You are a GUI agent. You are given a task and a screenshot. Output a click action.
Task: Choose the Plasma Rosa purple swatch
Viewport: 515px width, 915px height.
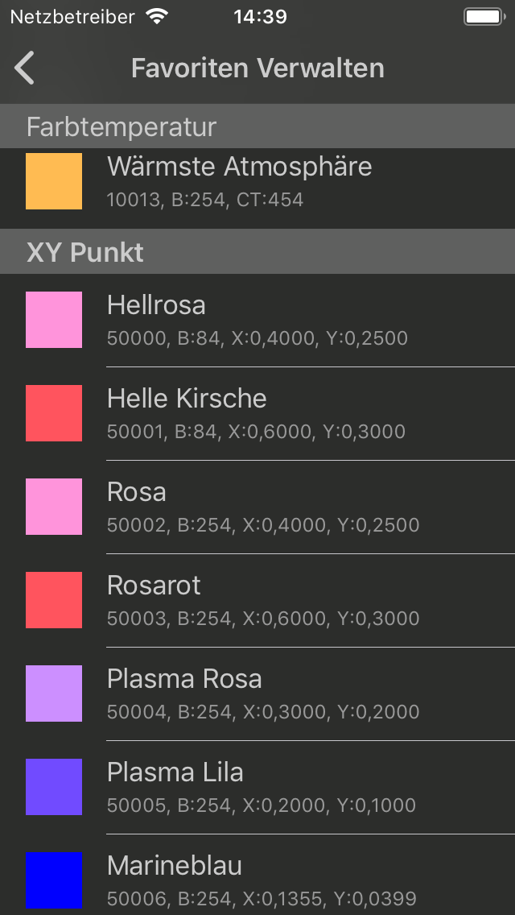point(54,693)
